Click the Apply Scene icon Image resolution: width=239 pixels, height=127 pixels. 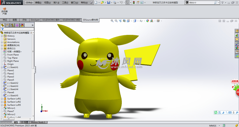[x=152, y=21]
